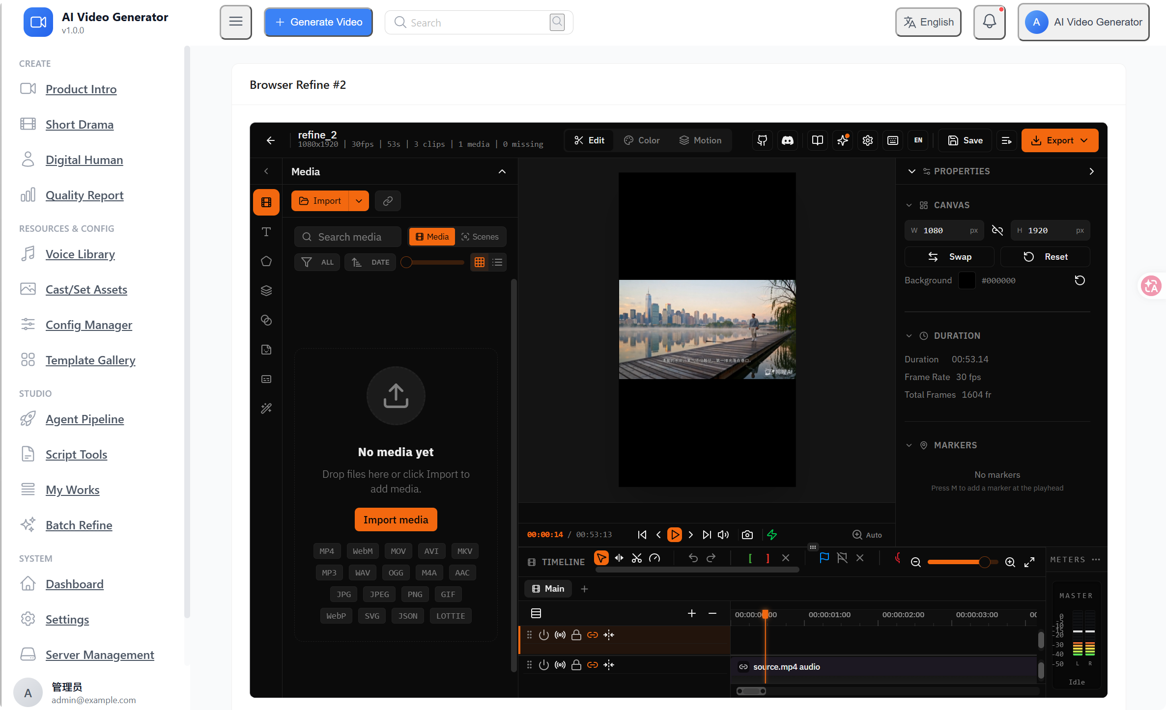
Task: Click the Swap canvas dimensions button
Action: (x=949, y=257)
